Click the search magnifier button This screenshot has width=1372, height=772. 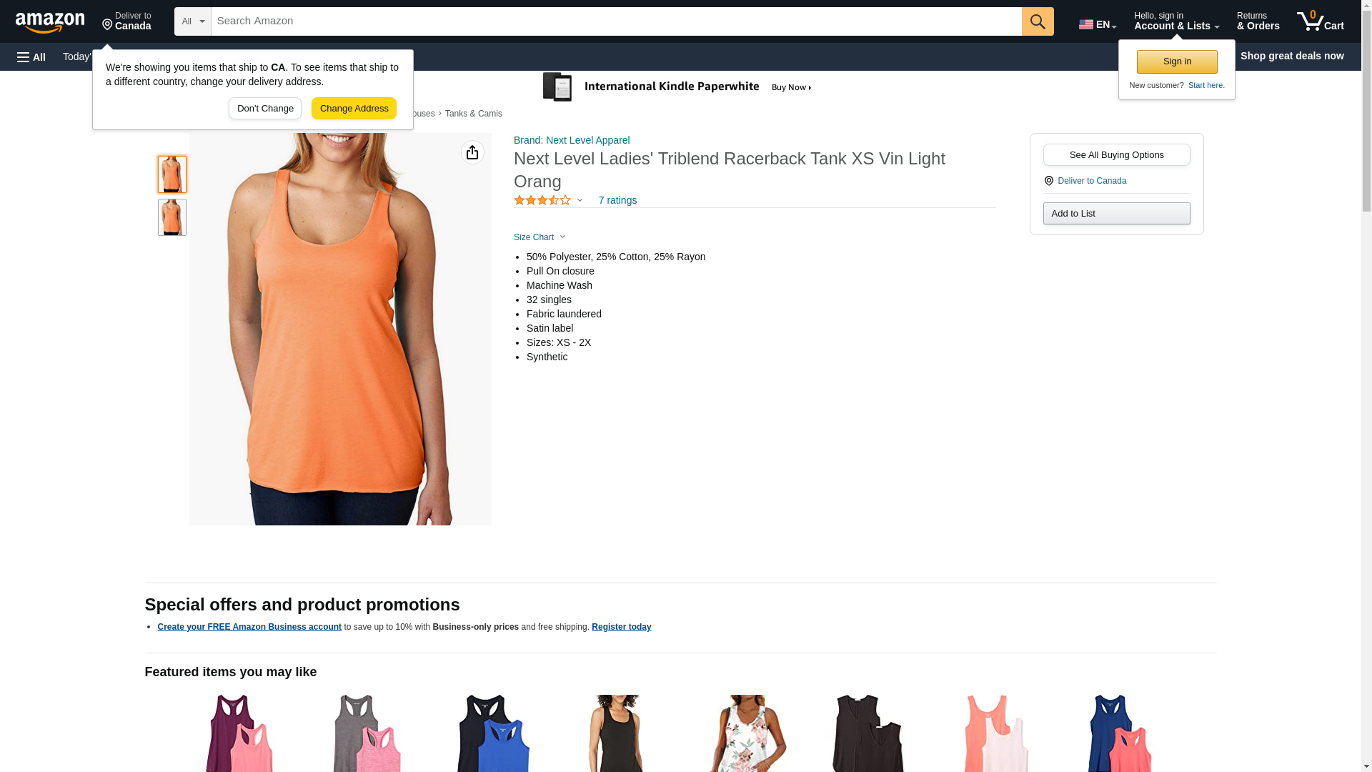pyautogui.click(x=1038, y=21)
